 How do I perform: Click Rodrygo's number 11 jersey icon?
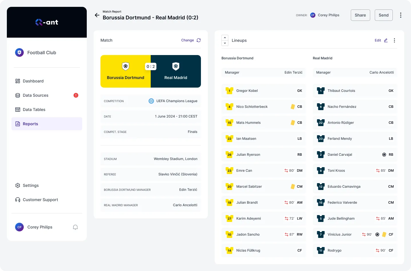[x=321, y=250]
